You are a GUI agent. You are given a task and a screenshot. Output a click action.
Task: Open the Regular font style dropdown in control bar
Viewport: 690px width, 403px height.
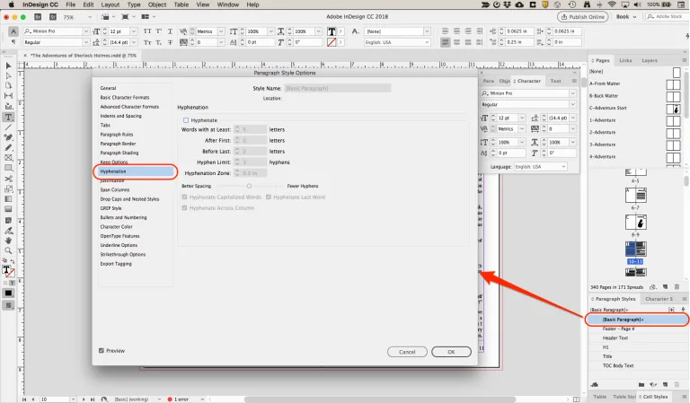(86, 42)
